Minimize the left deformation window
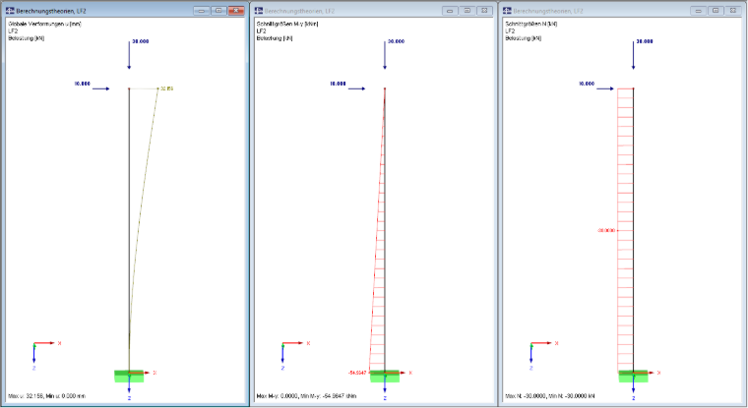The width and height of the screenshot is (748, 408). coord(202,11)
